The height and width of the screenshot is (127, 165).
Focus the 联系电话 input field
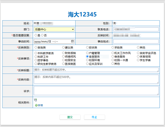[136, 29]
